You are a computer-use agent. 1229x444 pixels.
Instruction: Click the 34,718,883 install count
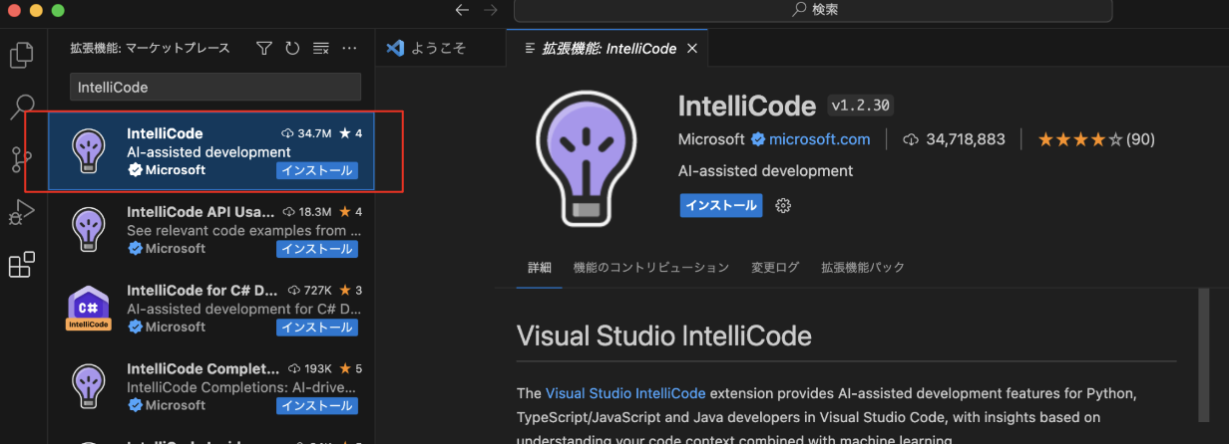pyautogui.click(x=954, y=139)
